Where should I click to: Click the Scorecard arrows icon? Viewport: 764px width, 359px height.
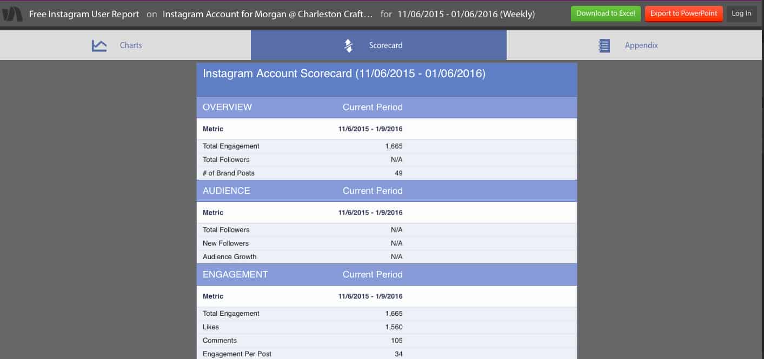pos(349,45)
